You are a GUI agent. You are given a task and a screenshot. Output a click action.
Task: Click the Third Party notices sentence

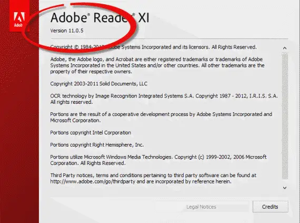click(153, 178)
